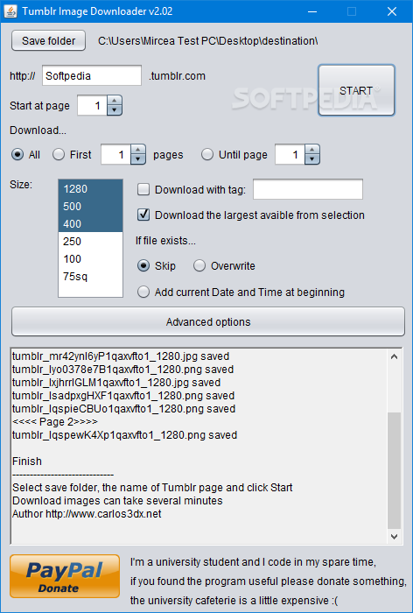Focus the Until page number field

[x=290, y=154]
